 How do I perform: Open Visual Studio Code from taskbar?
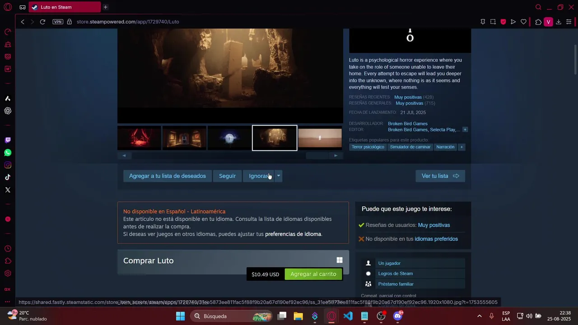[348, 316]
